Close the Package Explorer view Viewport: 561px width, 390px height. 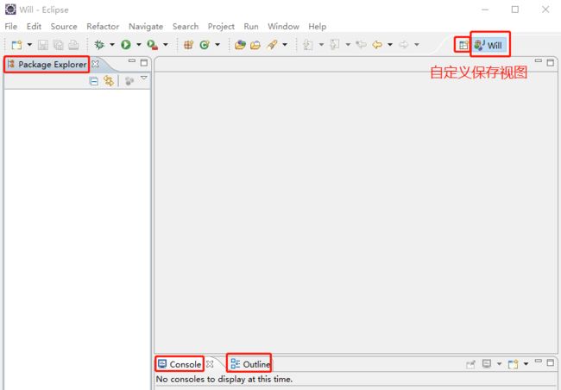coord(95,64)
